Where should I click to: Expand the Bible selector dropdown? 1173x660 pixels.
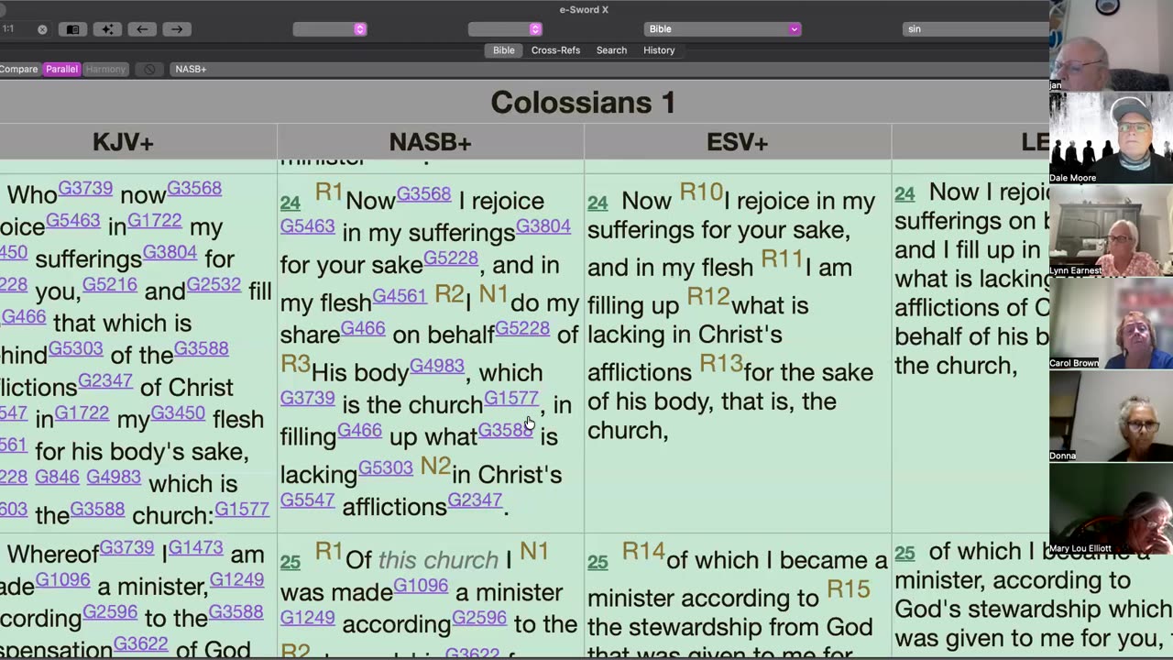[795, 29]
